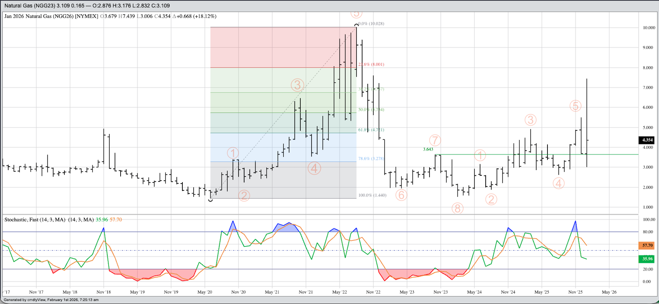
Task: Select the green 35.96 stochastic value tag
Action: 647,259
